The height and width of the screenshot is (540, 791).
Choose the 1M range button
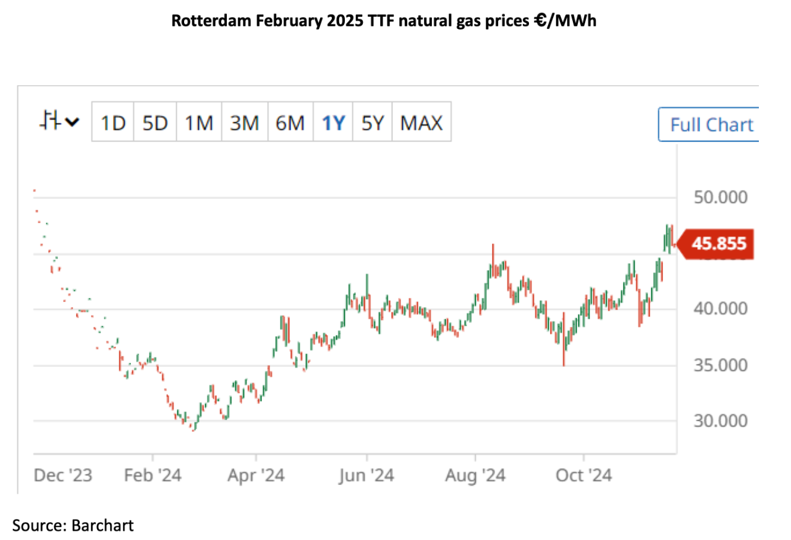tap(199, 123)
